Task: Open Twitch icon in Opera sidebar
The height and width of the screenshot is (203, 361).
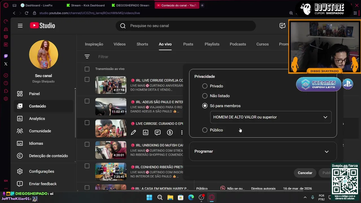Action: [6, 56]
